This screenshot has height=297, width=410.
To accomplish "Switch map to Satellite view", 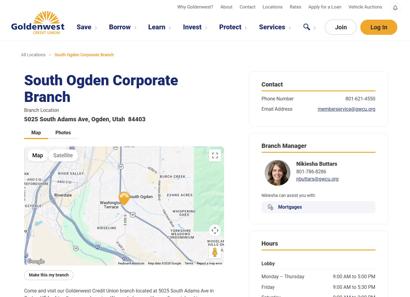I will click(x=63, y=155).
